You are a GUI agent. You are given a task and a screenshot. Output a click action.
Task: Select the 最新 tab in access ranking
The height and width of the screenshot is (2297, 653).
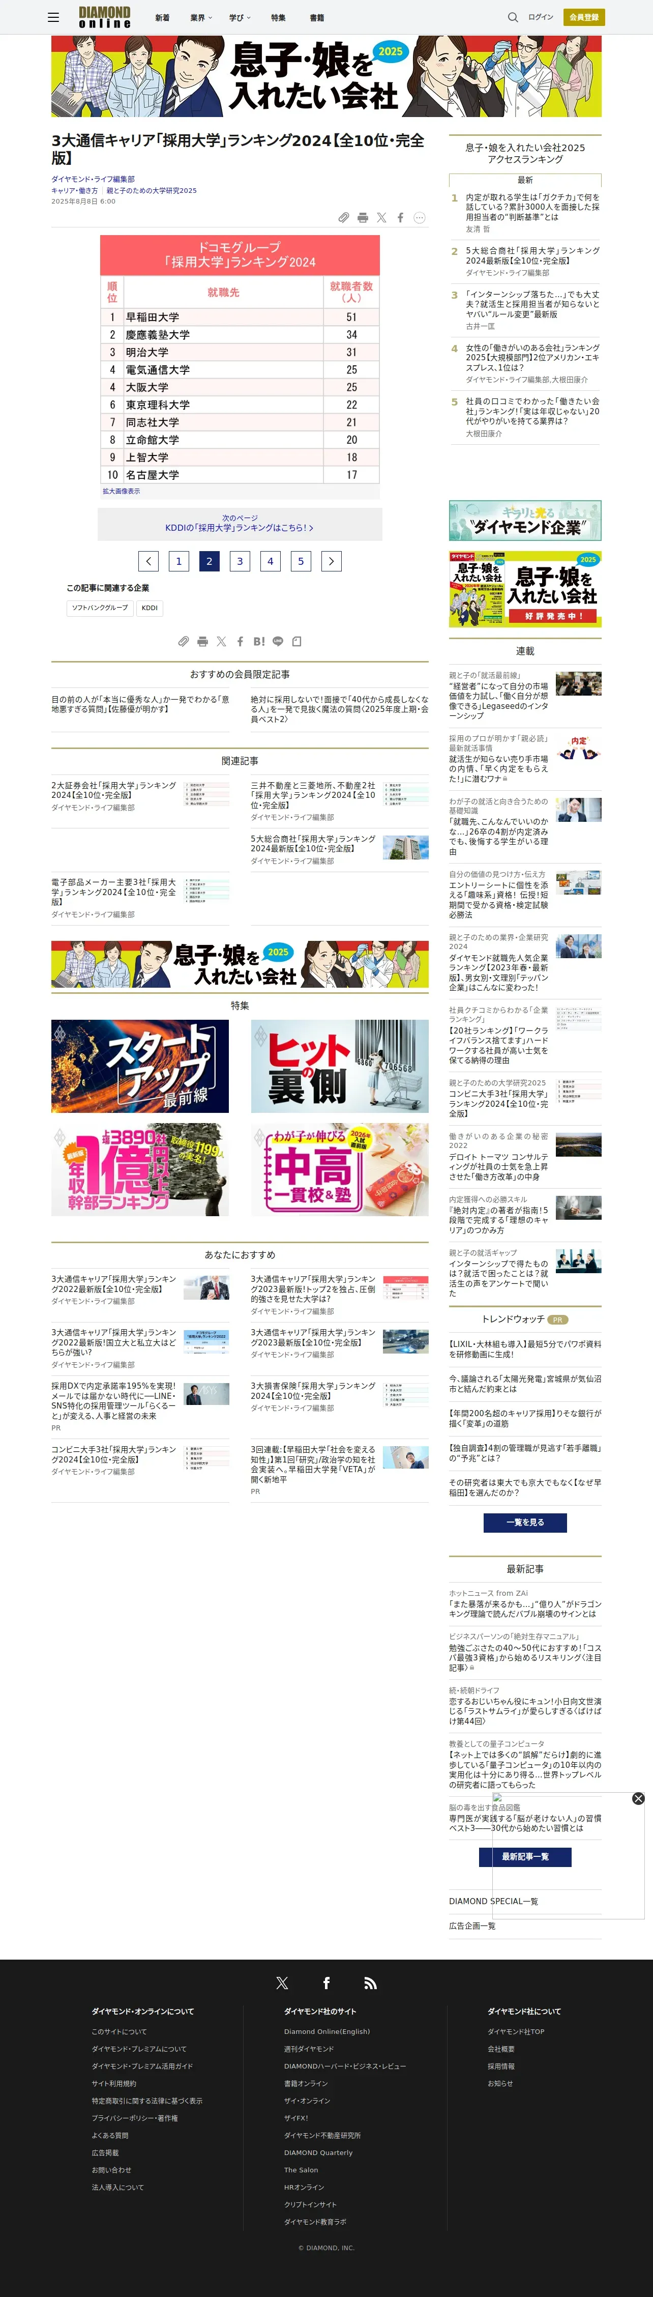[x=525, y=180]
